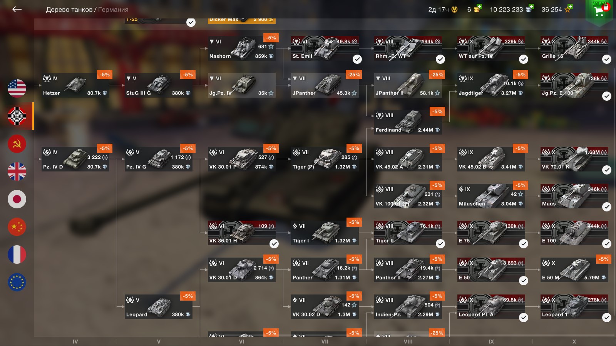Open premium time remaining indicator
The height and width of the screenshot is (346, 616).
click(x=443, y=10)
